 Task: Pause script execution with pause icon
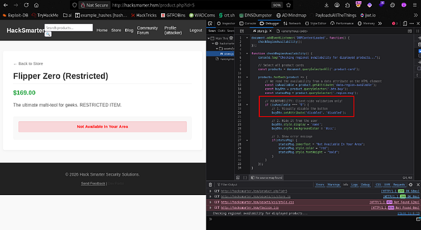point(418,31)
